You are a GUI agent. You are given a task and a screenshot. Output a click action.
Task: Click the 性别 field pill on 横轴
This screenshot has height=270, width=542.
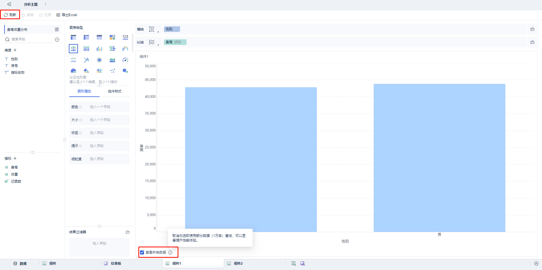coord(172,29)
